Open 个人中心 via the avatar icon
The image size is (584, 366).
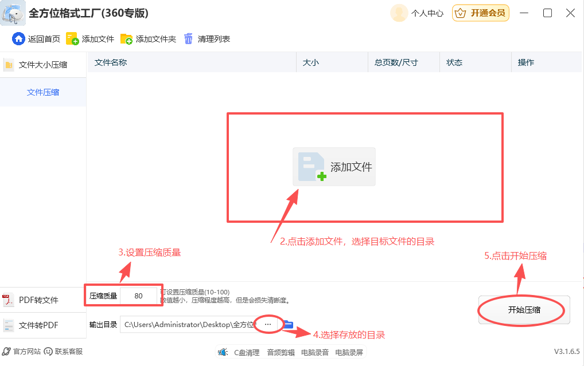point(399,13)
